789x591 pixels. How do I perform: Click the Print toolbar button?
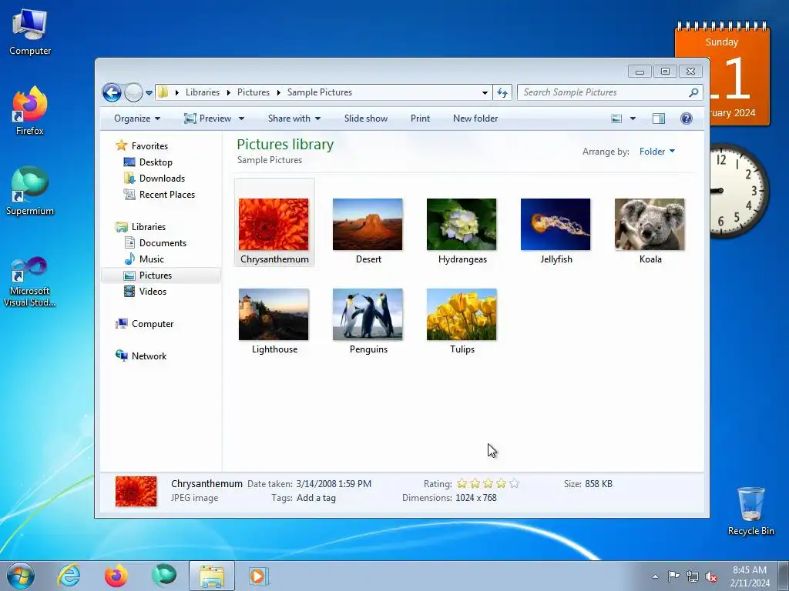pyautogui.click(x=420, y=119)
